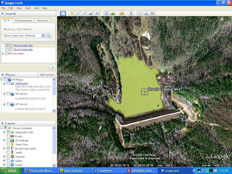232x174 pixels.
Task: Open the Tools menu
Action: [28, 8]
